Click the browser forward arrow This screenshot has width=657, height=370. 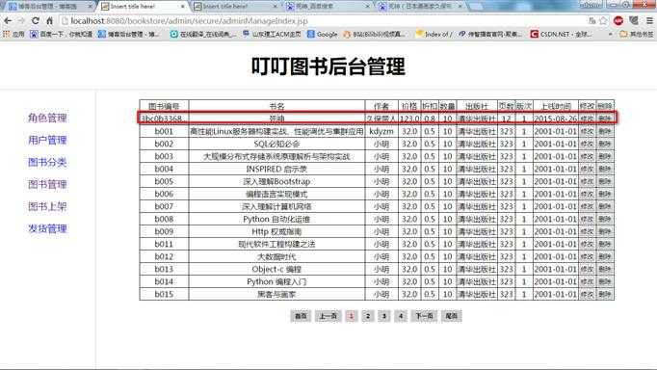[x=21, y=20]
